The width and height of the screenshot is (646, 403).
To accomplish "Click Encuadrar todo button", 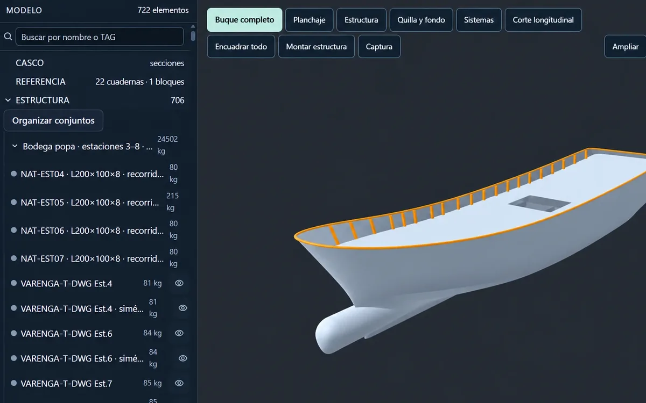I will (241, 47).
